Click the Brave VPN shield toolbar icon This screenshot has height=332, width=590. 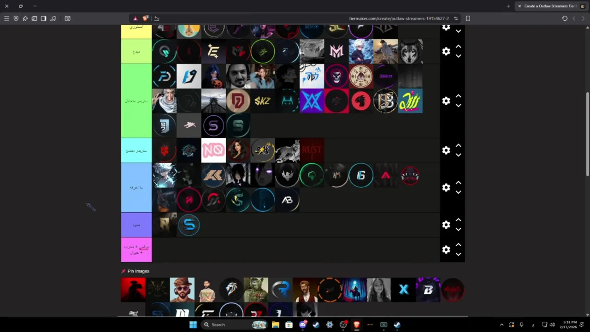click(16, 18)
